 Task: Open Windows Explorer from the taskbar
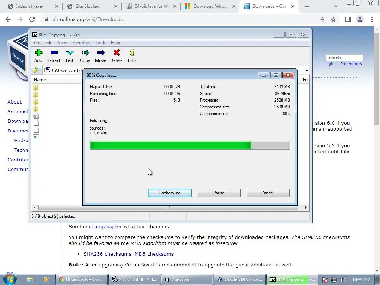[x=30, y=279]
